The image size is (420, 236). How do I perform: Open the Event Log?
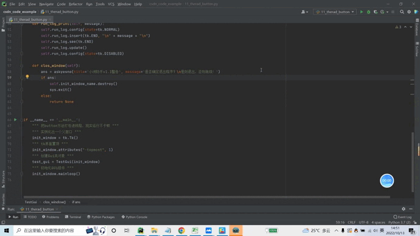tap(402, 217)
